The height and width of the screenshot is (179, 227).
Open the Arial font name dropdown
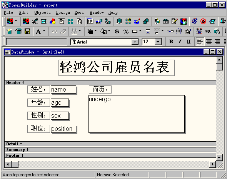click(x=135, y=42)
